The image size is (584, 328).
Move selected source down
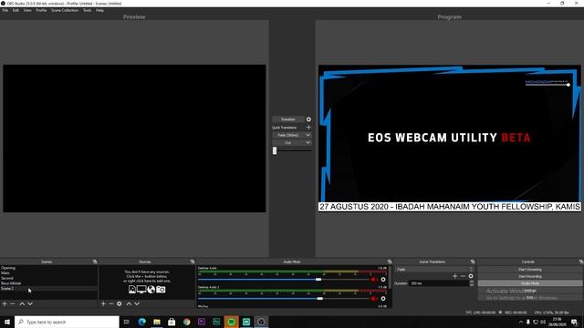point(137,303)
